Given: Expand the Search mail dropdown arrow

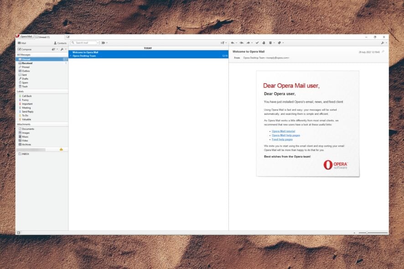Looking at the screenshot, I should point(98,43).
